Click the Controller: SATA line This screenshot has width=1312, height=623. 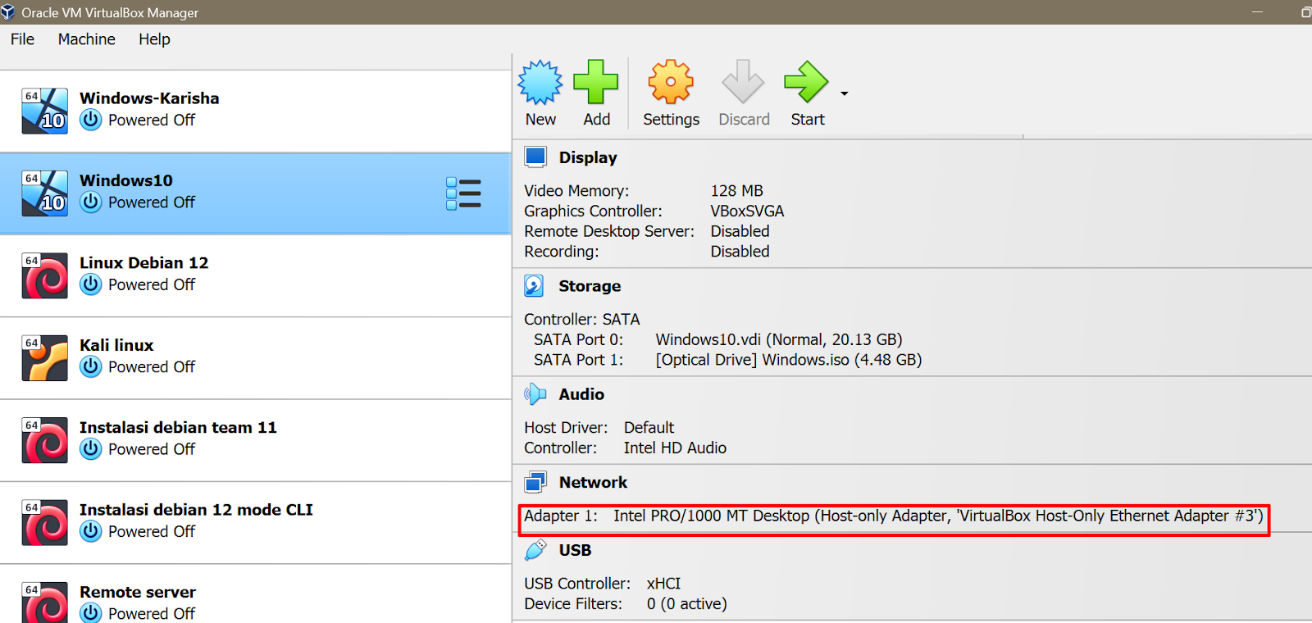point(582,320)
